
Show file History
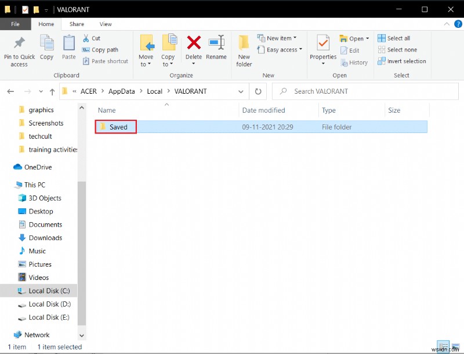(354, 62)
